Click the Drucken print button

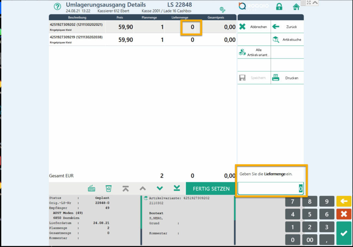287,78
